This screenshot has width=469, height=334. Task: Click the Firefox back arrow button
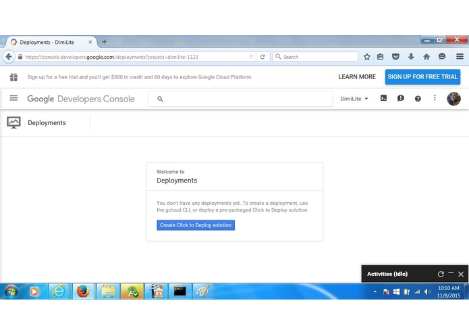pos(9,57)
